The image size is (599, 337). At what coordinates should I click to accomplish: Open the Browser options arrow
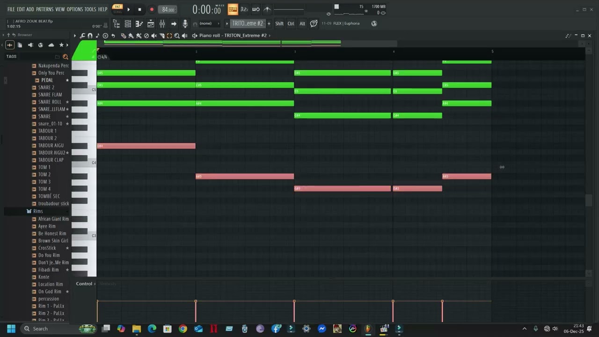[x=3, y=35]
